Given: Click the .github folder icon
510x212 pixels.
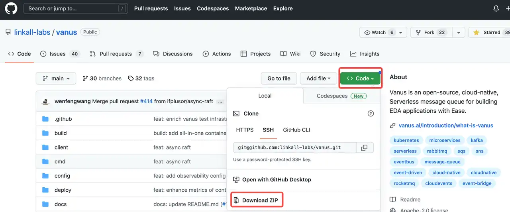Looking at the screenshot, I should (x=45, y=119).
